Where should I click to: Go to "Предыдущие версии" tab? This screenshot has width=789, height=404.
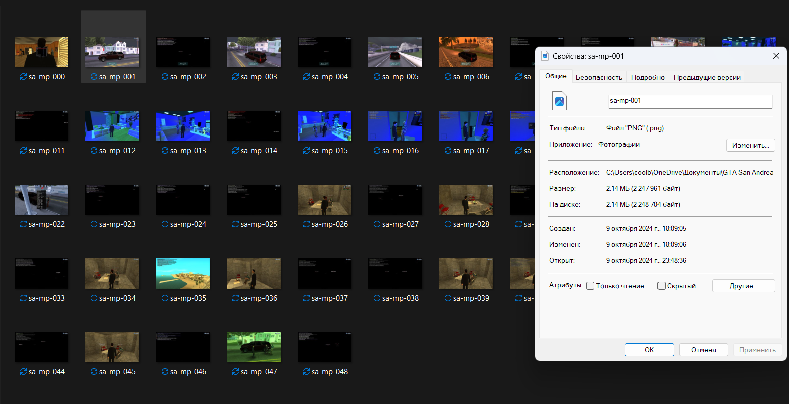tap(707, 77)
